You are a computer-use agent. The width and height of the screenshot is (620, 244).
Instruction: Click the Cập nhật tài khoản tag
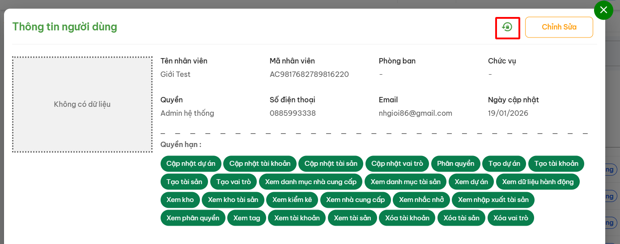(260, 164)
